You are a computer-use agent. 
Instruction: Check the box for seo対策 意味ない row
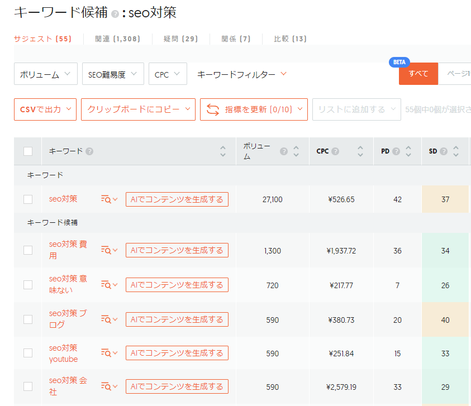tap(28, 285)
